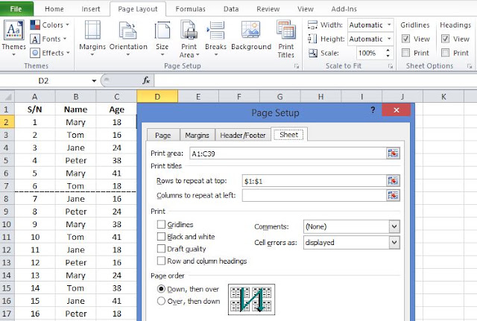This screenshot has width=477, height=321.
Task: Click the Print area input field
Action: click(x=288, y=153)
